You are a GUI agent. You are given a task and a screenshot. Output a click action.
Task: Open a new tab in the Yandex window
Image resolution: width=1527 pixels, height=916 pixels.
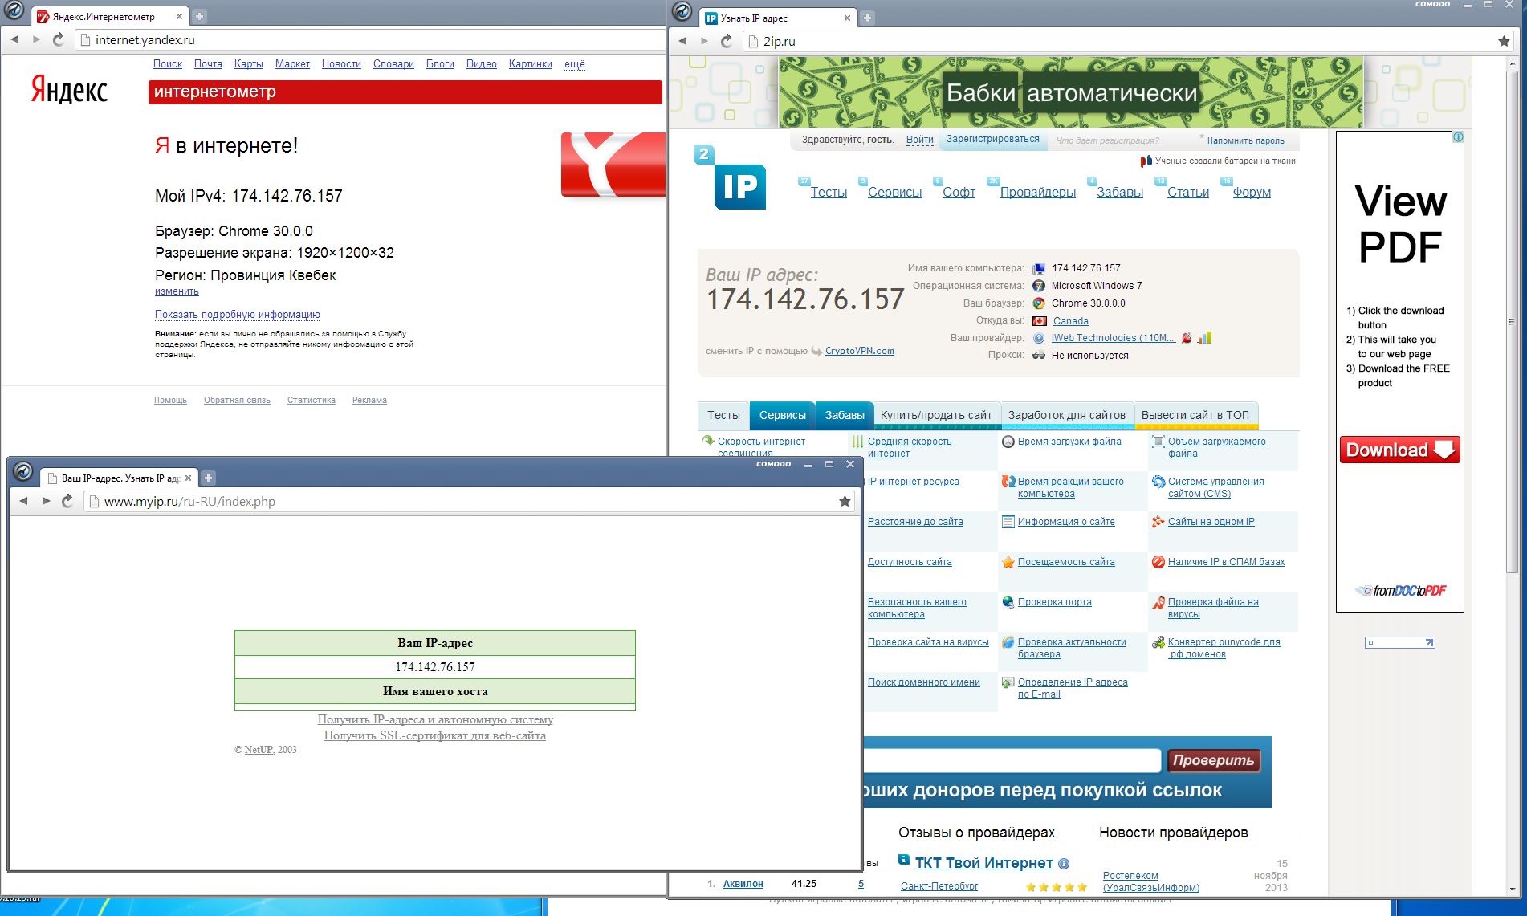click(x=199, y=16)
